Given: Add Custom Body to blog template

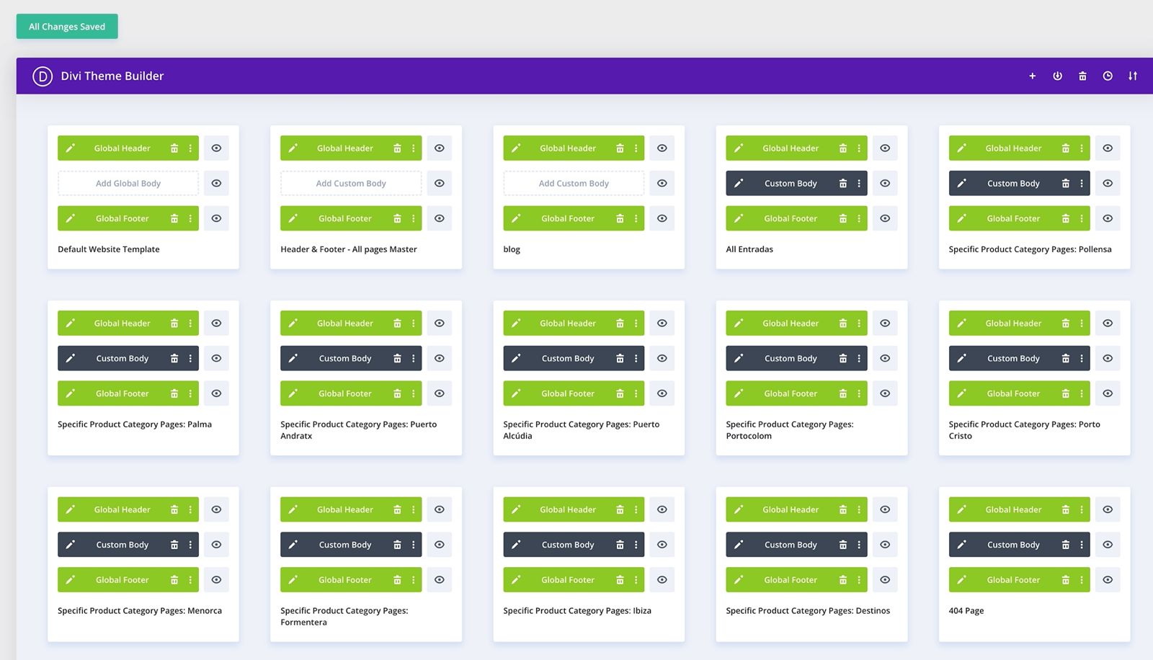Looking at the screenshot, I should pyautogui.click(x=574, y=183).
